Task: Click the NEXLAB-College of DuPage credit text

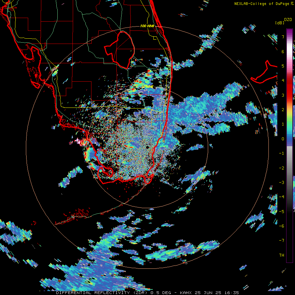Action: click(262, 4)
